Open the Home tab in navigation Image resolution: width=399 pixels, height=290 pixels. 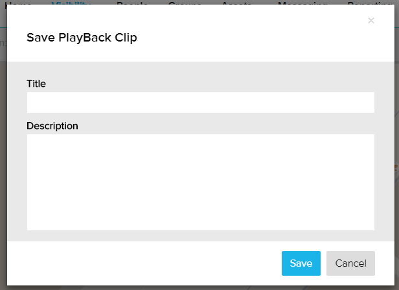click(x=18, y=3)
